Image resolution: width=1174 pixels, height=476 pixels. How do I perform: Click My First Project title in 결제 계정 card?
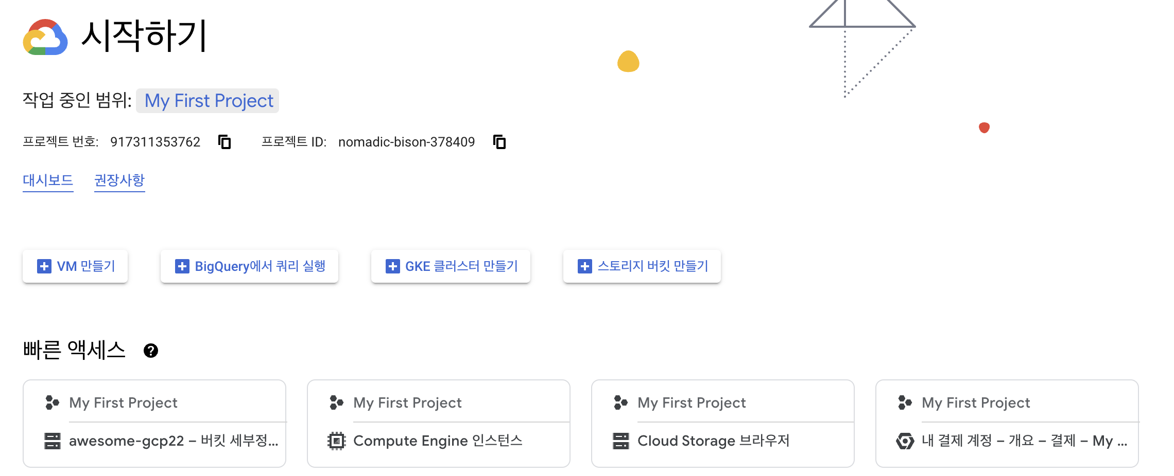click(976, 402)
